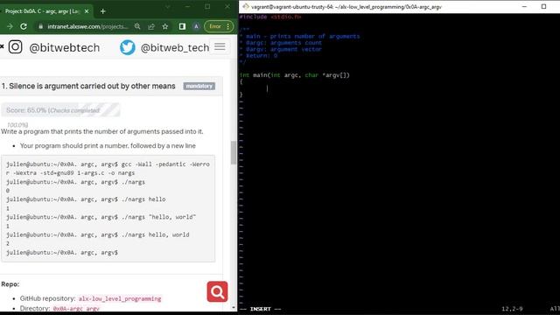Close the Project 0x0A browser tab

(x=87, y=11)
